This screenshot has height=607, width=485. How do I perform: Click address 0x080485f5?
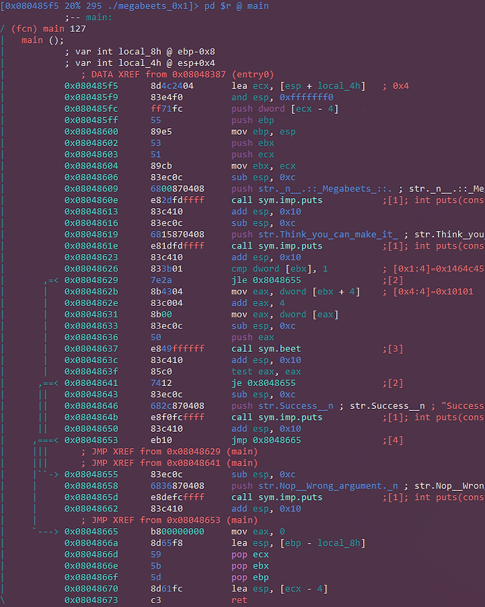[92, 86]
